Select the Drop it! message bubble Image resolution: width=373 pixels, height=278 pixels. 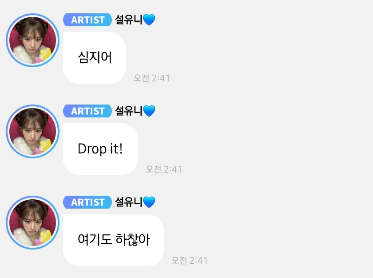coord(100,149)
